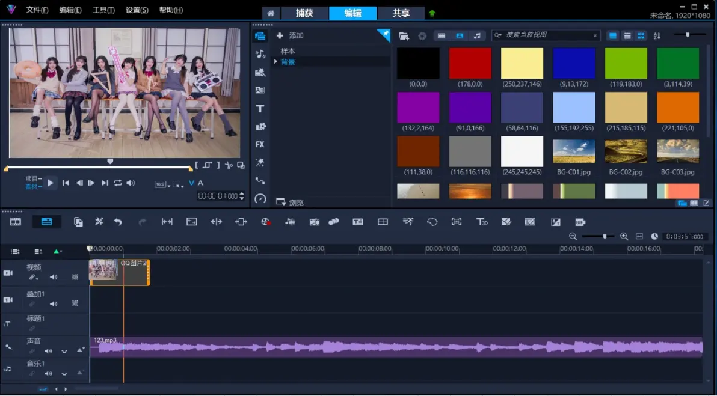This screenshot has width=717, height=396.
Task: Click the undo arrow in timeline toolbar
Action: (x=118, y=222)
